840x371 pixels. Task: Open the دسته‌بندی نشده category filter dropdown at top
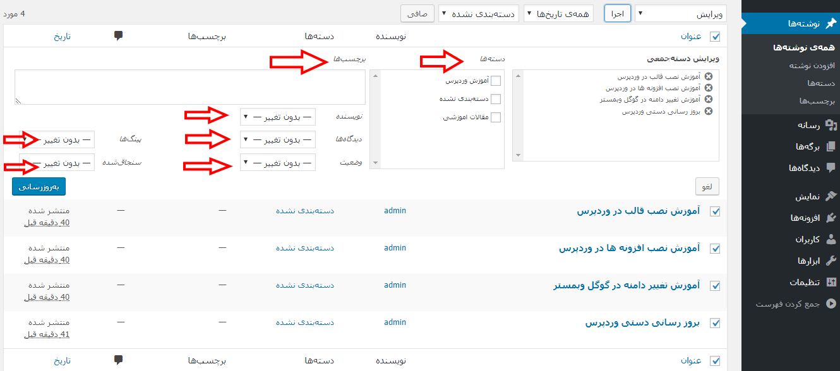tap(479, 13)
